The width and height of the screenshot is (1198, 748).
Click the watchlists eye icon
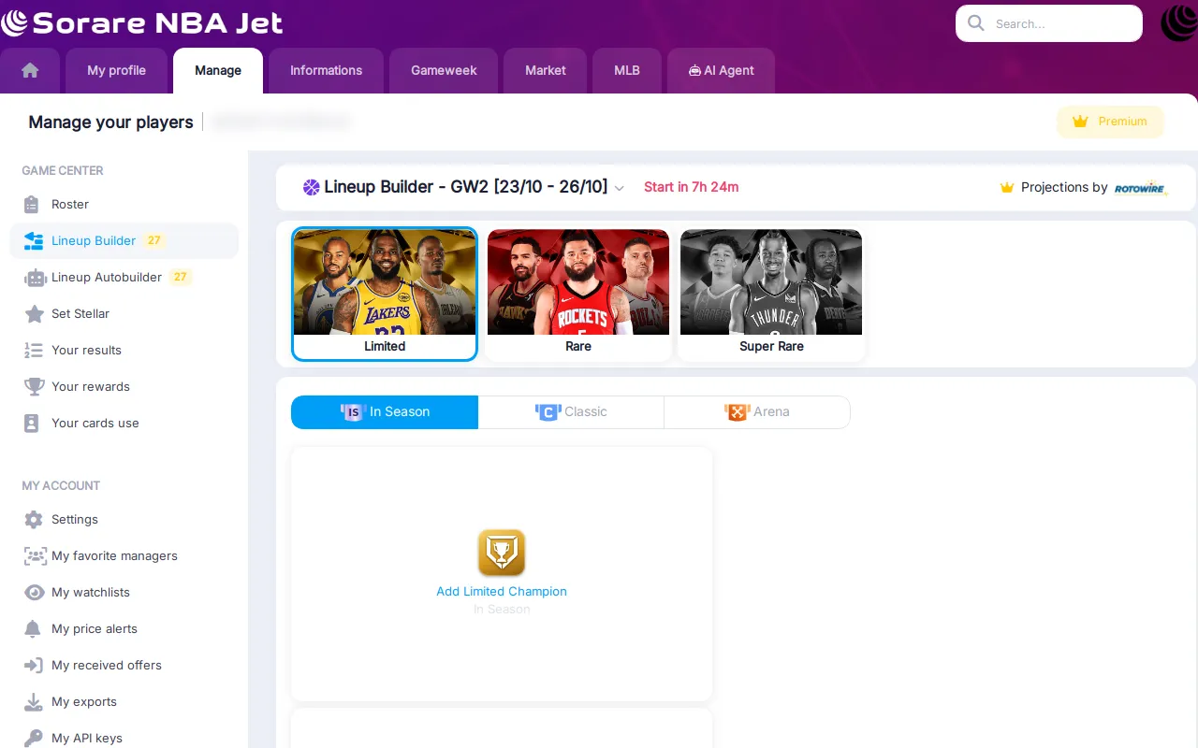point(34,592)
